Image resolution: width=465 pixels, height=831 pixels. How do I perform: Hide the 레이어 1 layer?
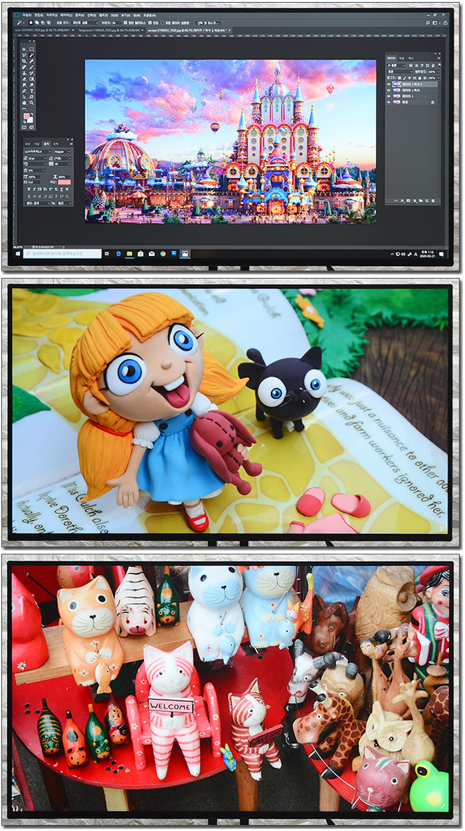point(389,96)
